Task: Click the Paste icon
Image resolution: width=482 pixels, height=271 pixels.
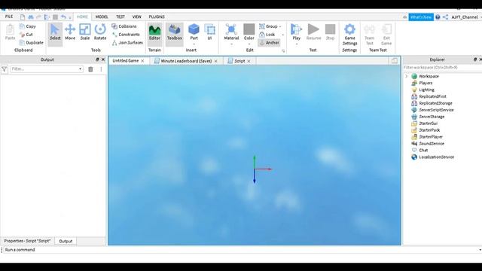Action: pos(10,32)
